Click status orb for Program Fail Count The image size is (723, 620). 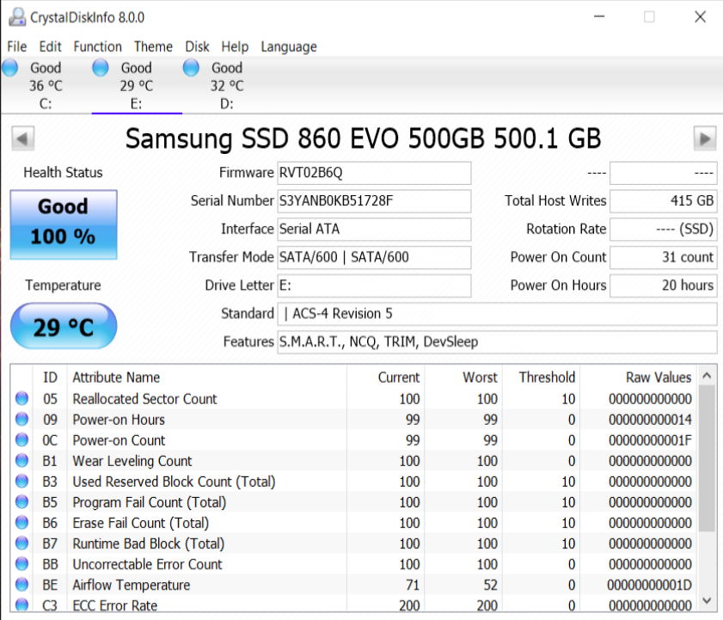point(21,501)
